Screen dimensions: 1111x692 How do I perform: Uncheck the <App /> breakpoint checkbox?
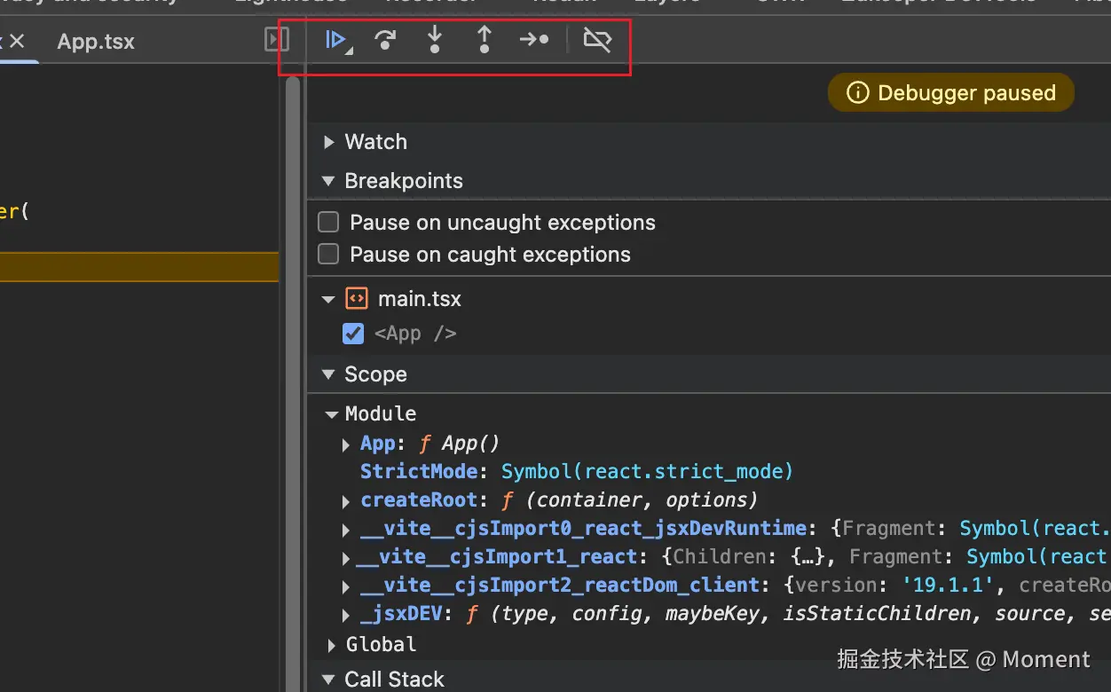point(353,334)
